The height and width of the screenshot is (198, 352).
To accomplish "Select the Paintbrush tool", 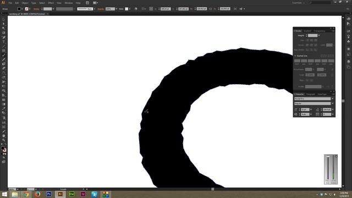I will pos(4,55).
